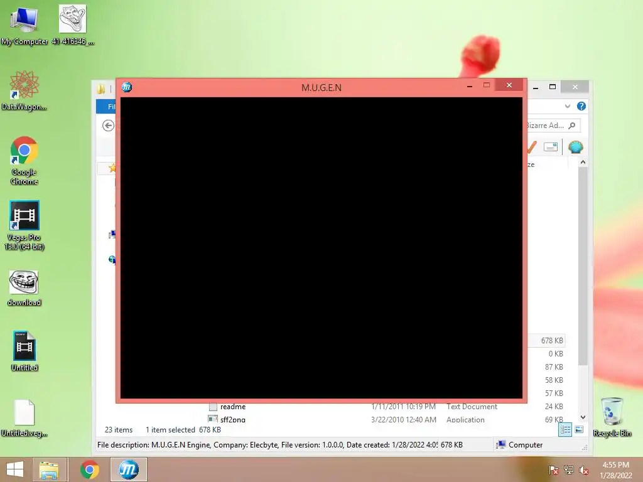
Task: Switch Explorer to large icons view
Action: (579, 429)
